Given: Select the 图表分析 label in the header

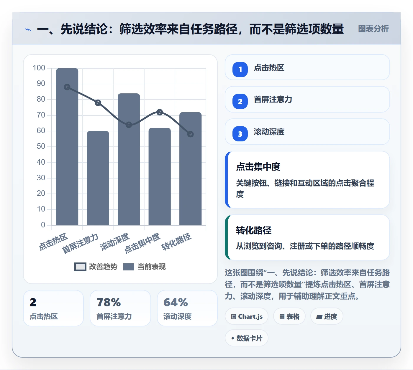Looking at the screenshot, I should (373, 29).
